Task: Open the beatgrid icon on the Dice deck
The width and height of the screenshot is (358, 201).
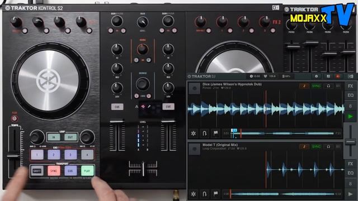Action: point(338,86)
